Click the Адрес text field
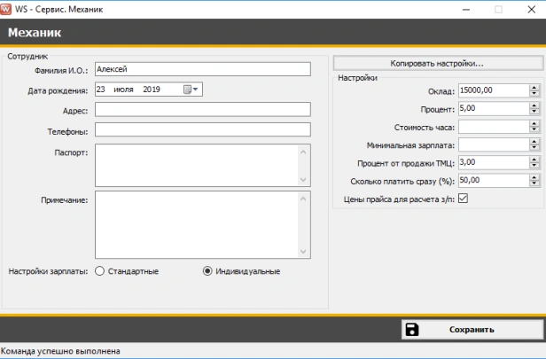The image size is (546, 359). point(202,110)
